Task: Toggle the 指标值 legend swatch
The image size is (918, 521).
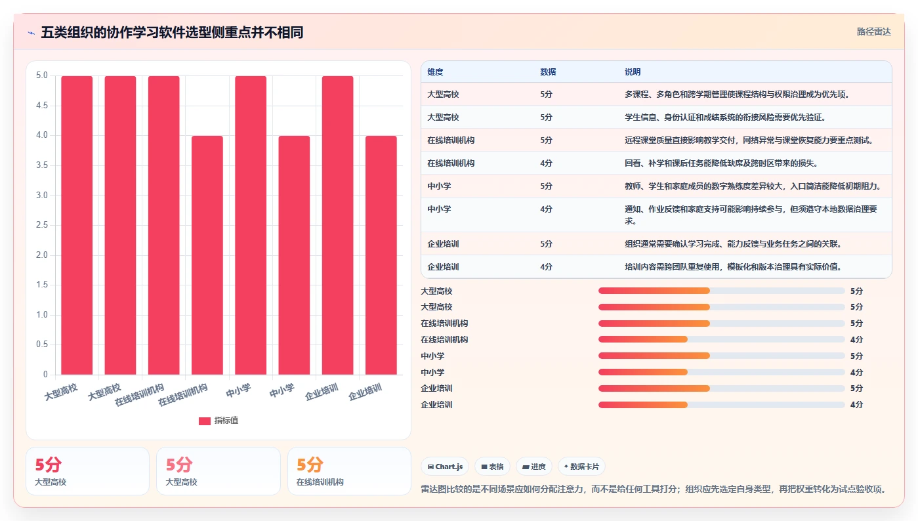Action: tap(205, 421)
